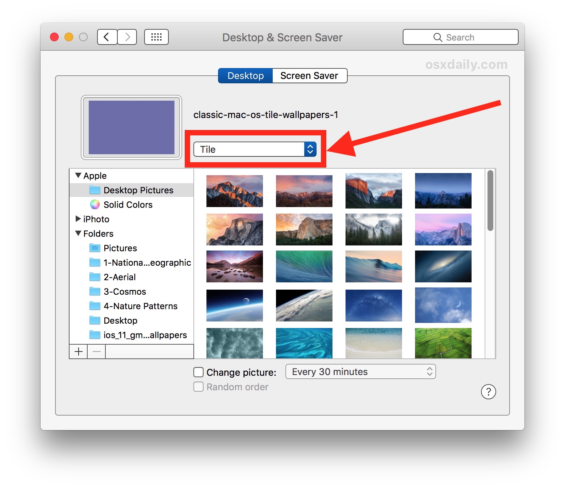565x488 pixels.
Task: Enable the Change picture checkbox
Action: click(x=198, y=372)
